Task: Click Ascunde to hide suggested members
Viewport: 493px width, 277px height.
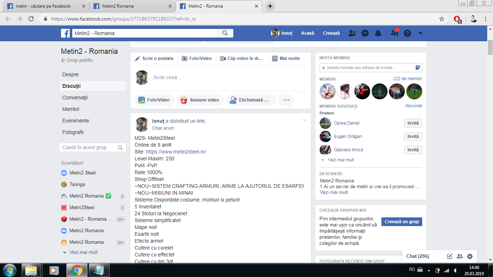Action: point(414,106)
